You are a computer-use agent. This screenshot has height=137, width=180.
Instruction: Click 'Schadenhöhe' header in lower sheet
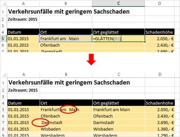point(160,103)
